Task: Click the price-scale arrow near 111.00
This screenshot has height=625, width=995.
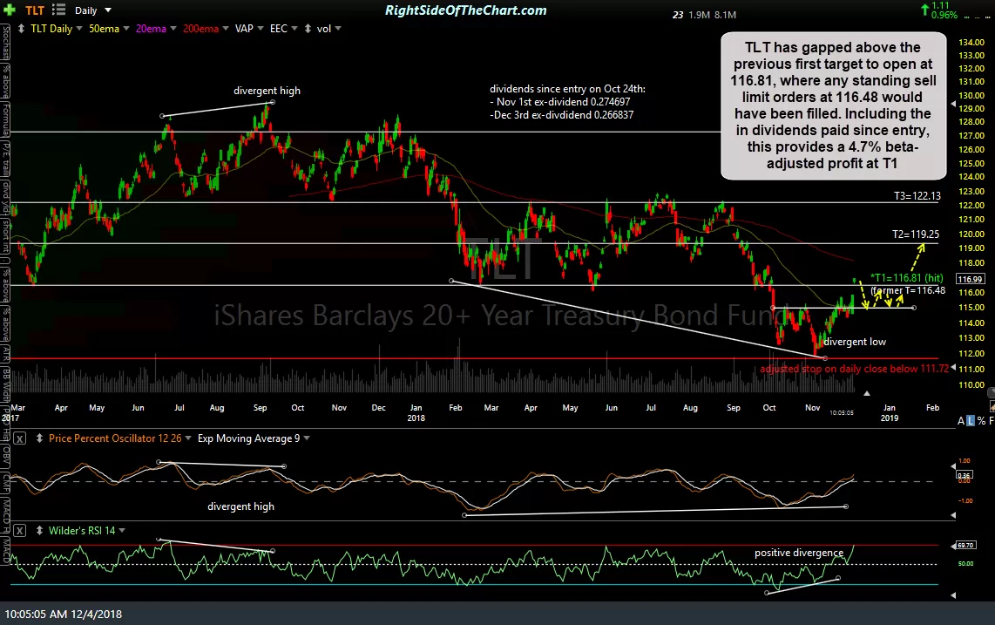Action: 953,368
